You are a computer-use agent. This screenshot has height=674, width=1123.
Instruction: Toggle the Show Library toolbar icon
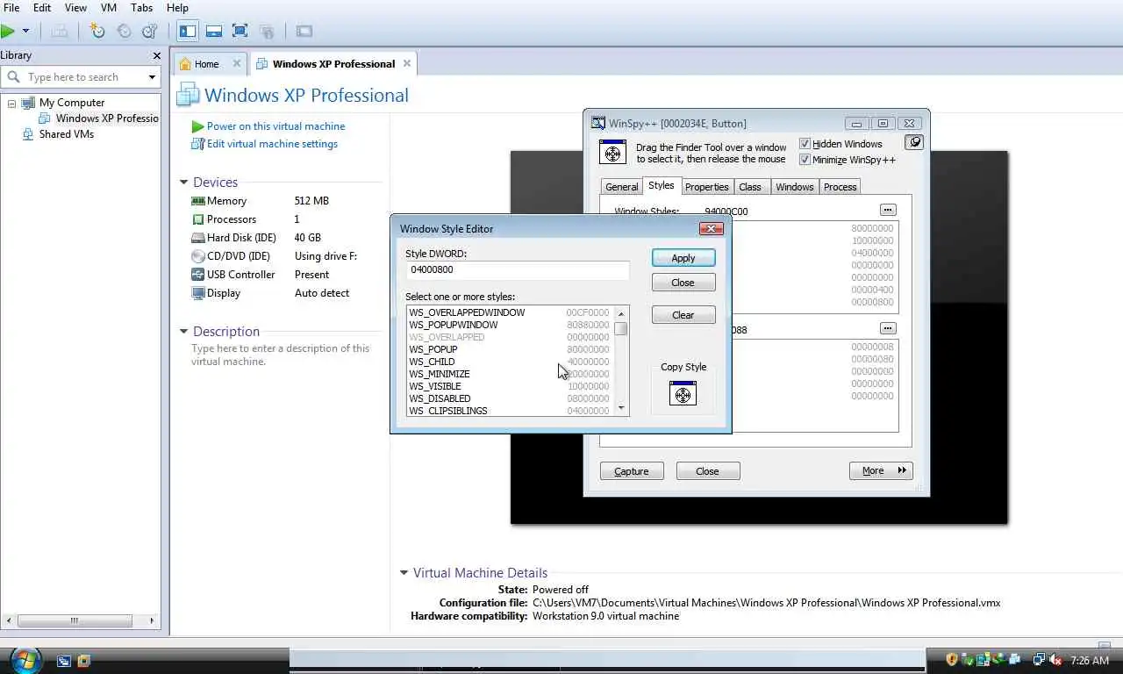click(x=188, y=31)
